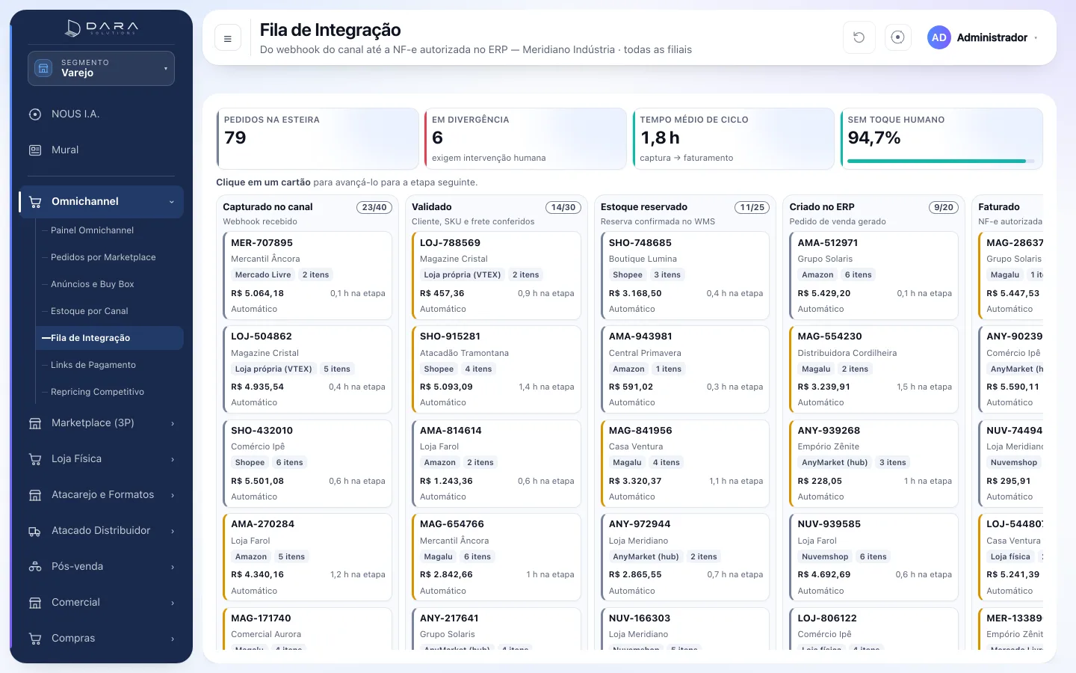The image size is (1076, 673).
Task: Open Links de Pagamento
Action: (109, 365)
